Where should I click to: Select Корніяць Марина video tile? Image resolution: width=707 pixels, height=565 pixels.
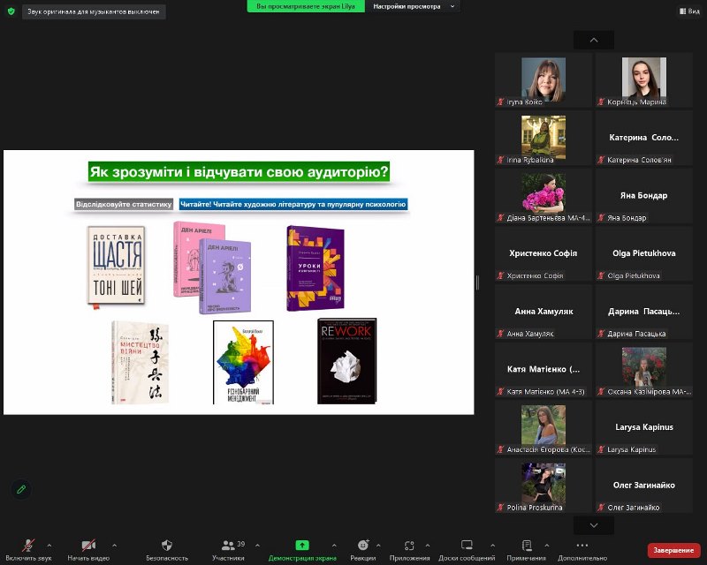click(x=644, y=80)
